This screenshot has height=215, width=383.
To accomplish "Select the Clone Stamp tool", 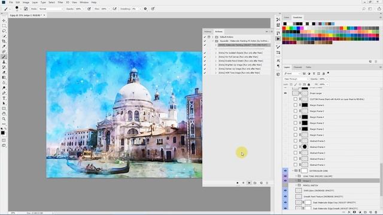I will click(x=4, y=62).
